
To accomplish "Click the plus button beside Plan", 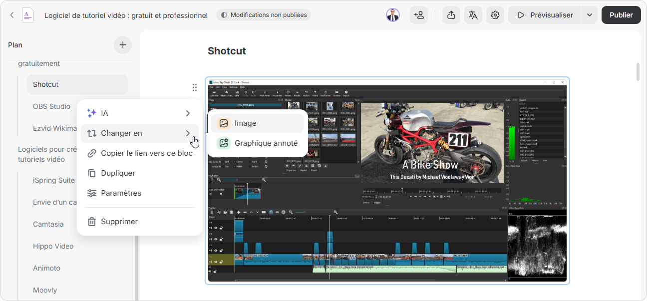I will tap(123, 45).
